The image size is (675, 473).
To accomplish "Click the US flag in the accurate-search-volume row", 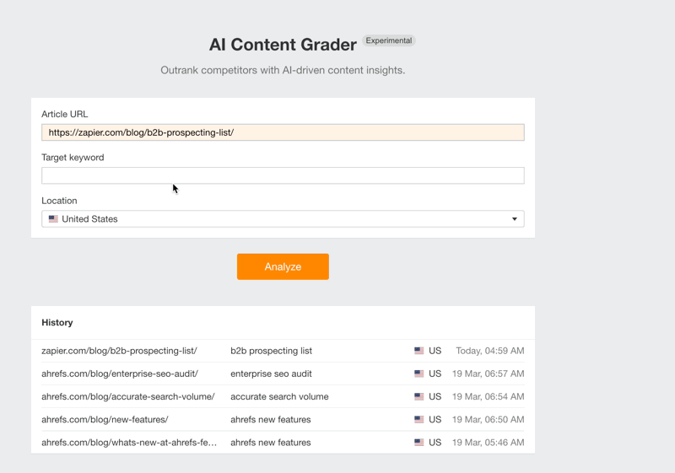I will pos(418,396).
